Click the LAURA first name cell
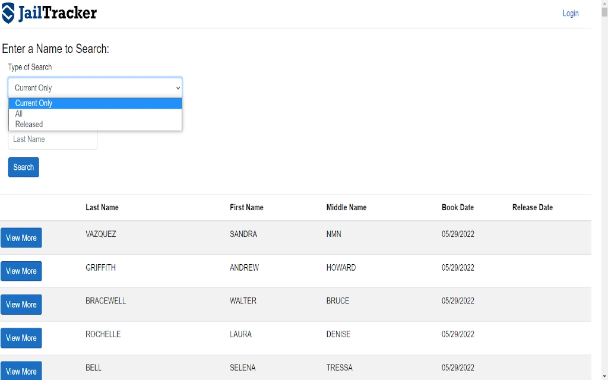The image size is (608, 380). coord(241,334)
